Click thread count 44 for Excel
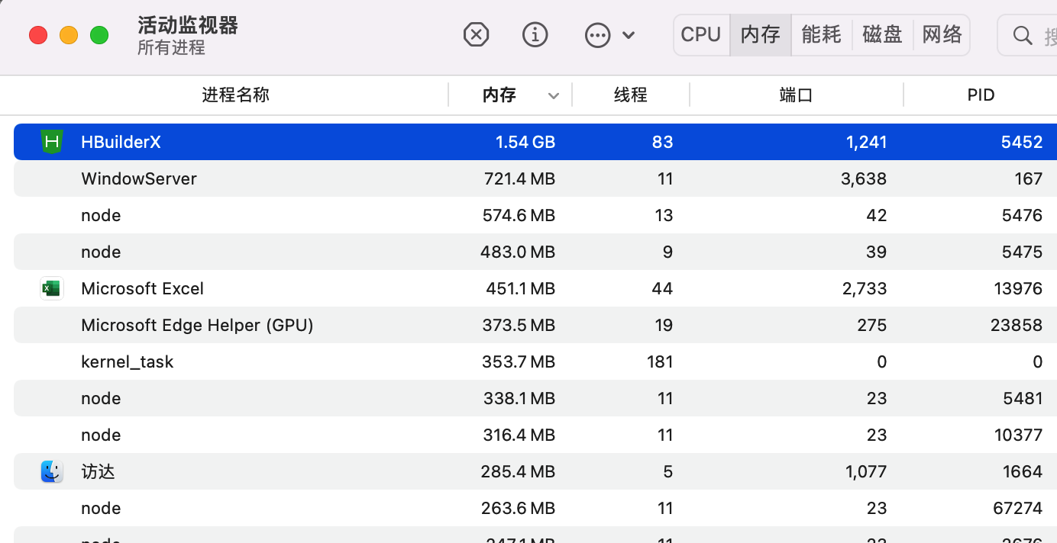Image resolution: width=1057 pixels, height=543 pixels. click(x=662, y=288)
